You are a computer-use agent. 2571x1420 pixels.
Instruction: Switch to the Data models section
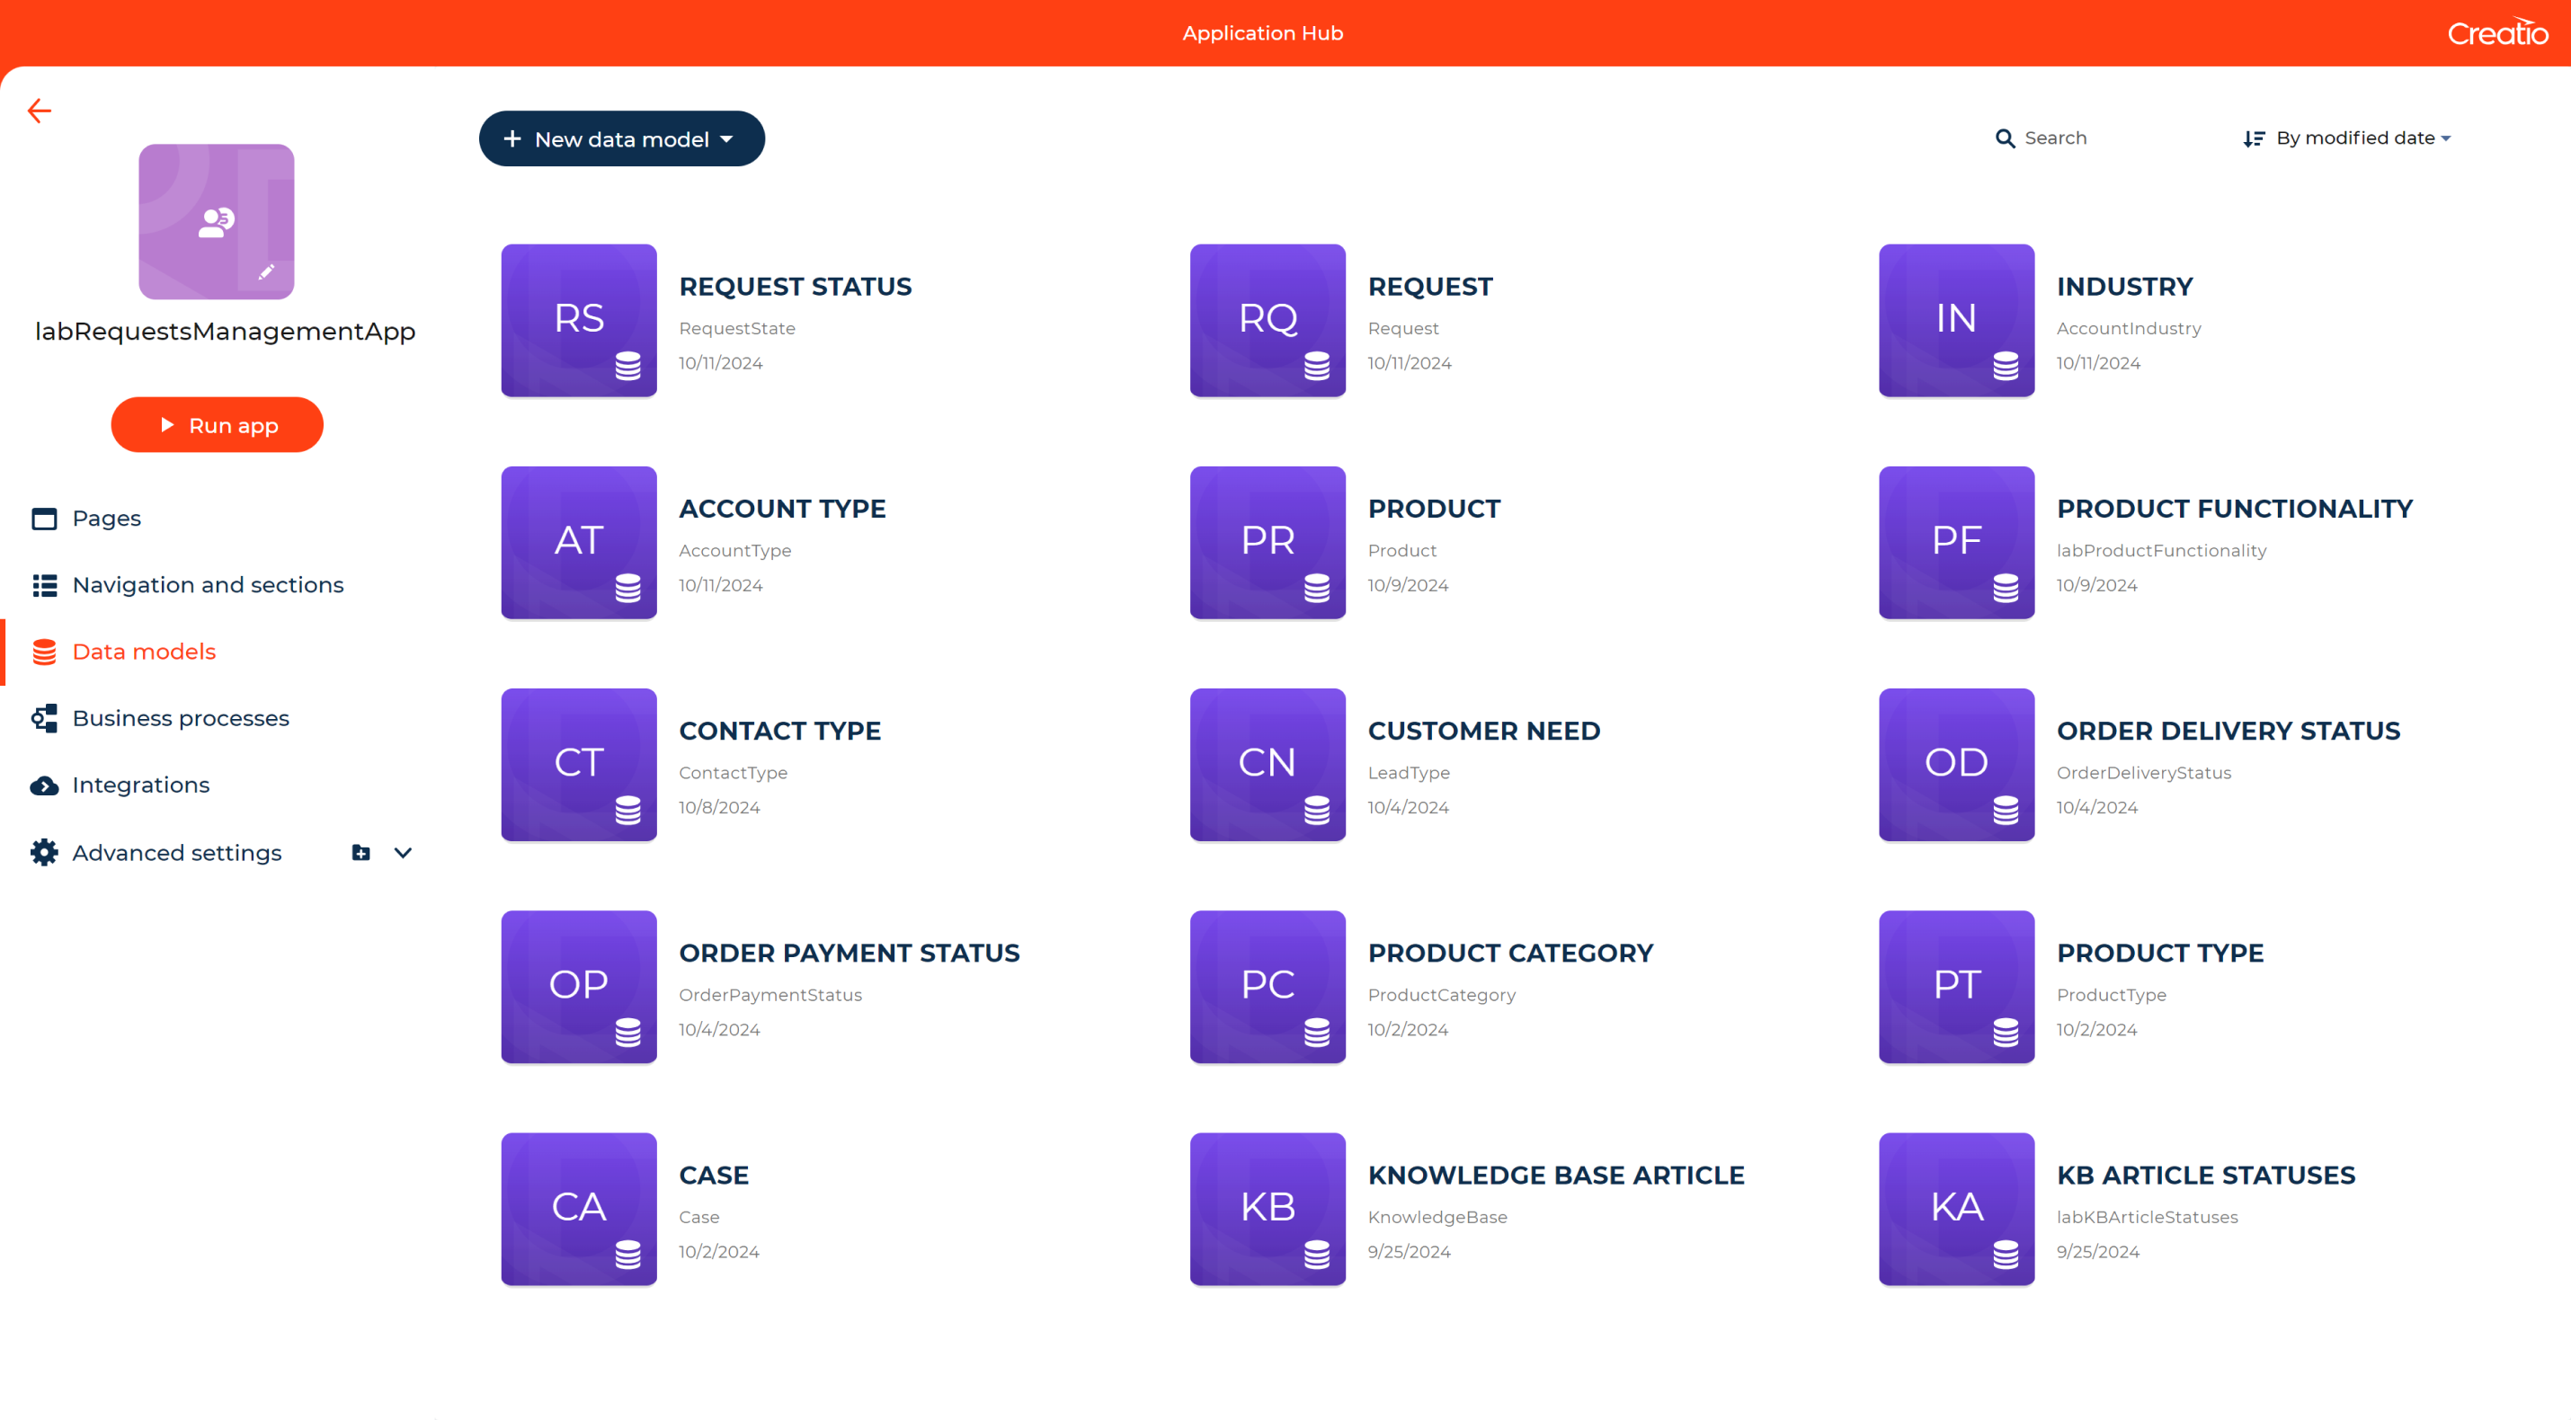pos(144,651)
